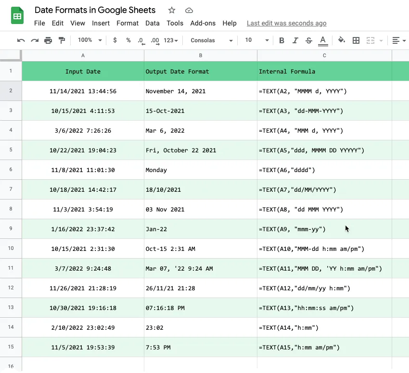Select the Paint format tool
The width and height of the screenshot is (409, 373).
pos(62,40)
